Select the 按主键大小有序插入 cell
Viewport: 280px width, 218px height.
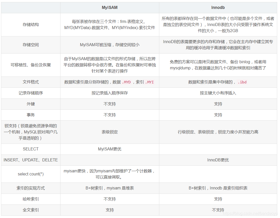[218, 93]
